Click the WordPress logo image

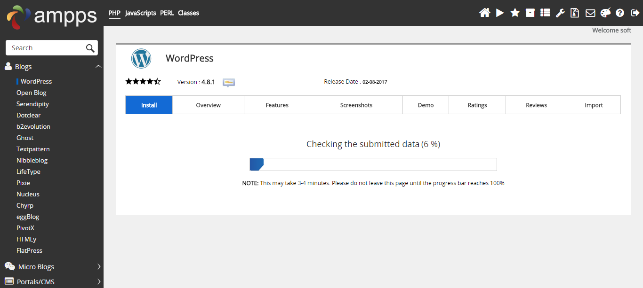[141, 59]
